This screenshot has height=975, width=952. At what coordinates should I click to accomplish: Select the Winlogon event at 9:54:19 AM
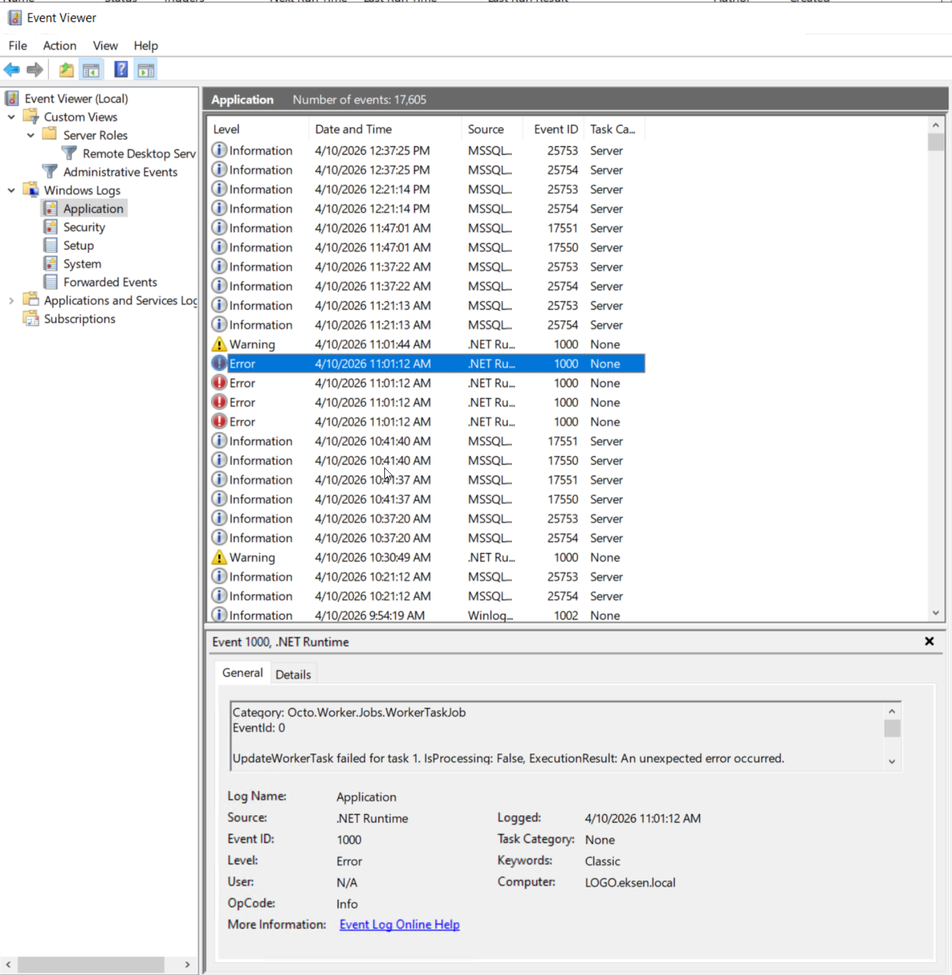click(426, 615)
